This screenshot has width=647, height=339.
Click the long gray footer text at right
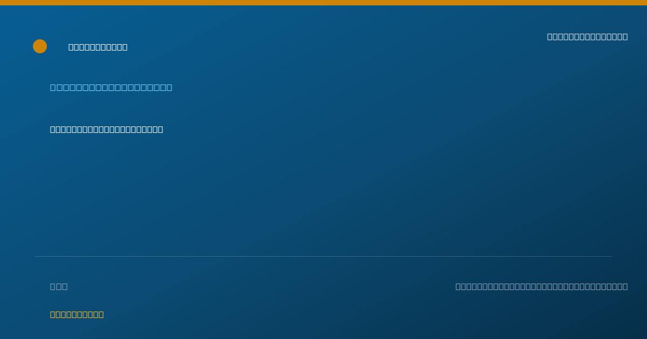click(x=541, y=286)
